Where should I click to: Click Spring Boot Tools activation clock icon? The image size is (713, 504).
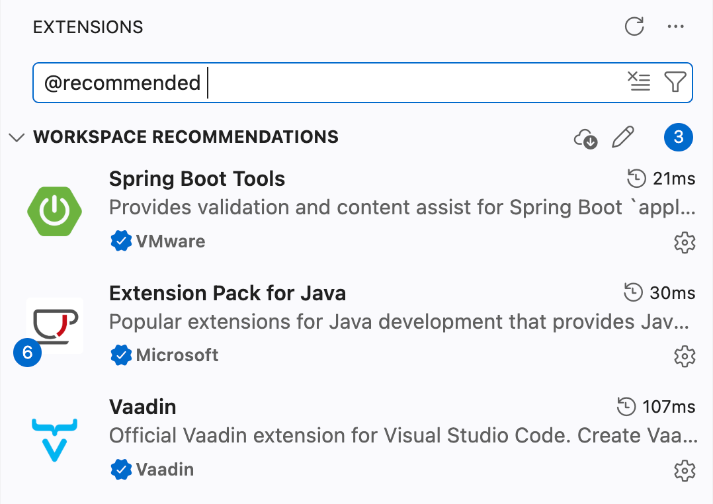[x=636, y=179]
